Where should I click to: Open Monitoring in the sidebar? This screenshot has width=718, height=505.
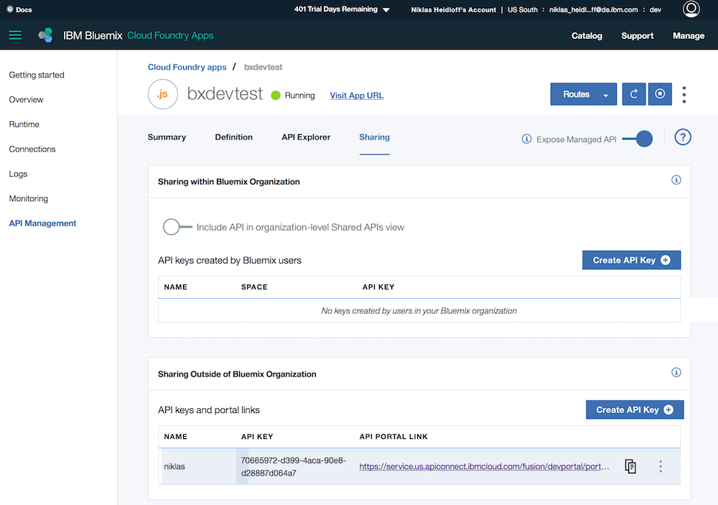29,198
